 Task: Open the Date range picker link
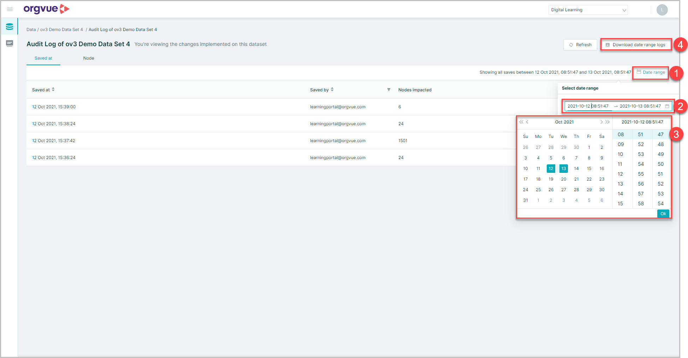(651, 72)
